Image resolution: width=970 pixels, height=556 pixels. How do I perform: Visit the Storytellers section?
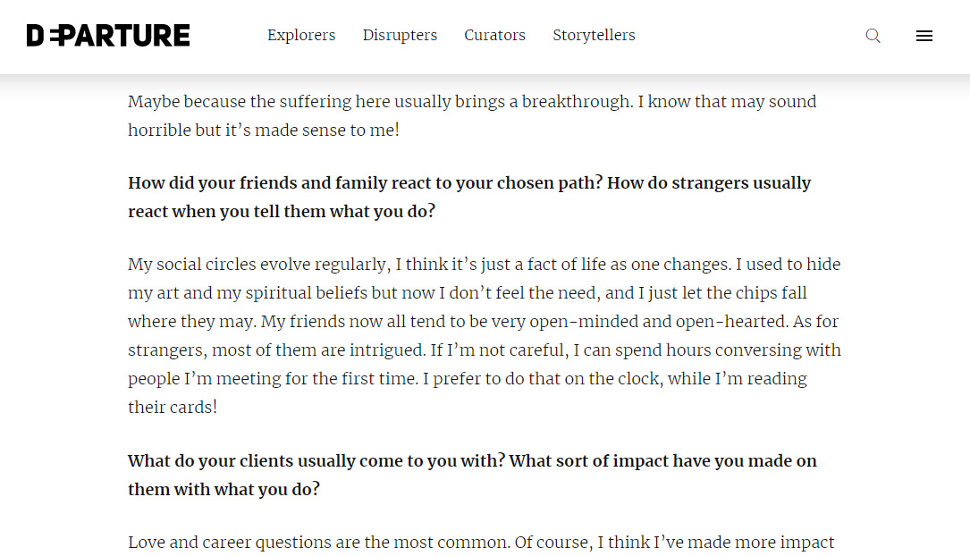coord(594,35)
